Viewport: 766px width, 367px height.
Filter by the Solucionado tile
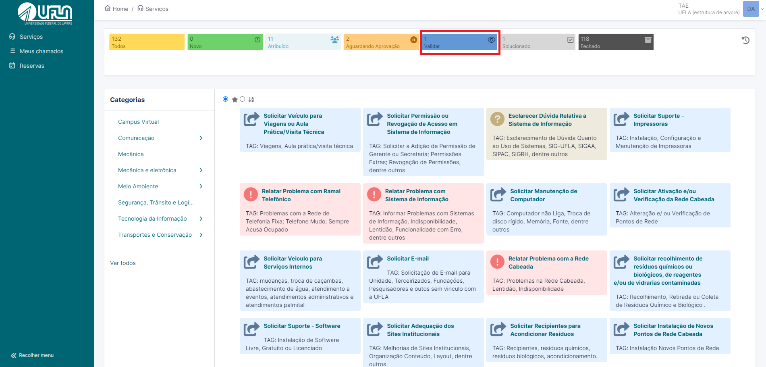click(x=538, y=42)
